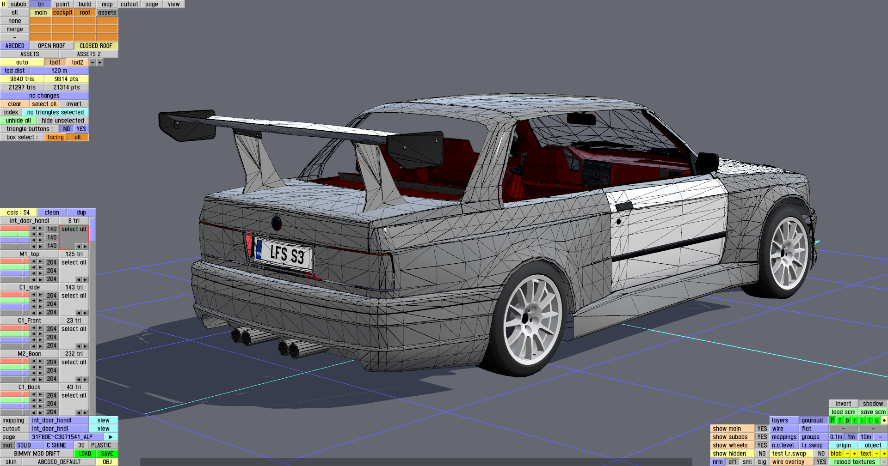
Task: Click the clean button for colours
Action: point(52,212)
